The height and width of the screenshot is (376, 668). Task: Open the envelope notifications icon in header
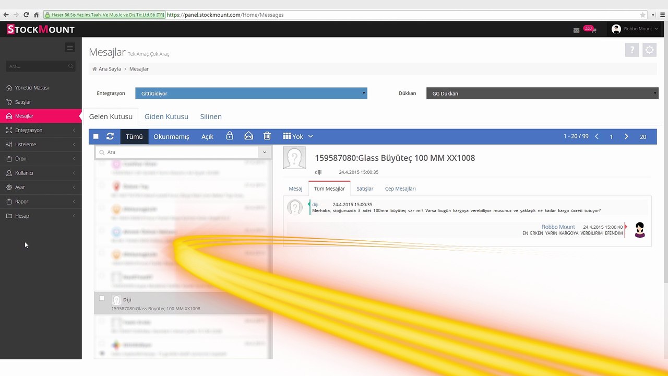click(x=576, y=30)
